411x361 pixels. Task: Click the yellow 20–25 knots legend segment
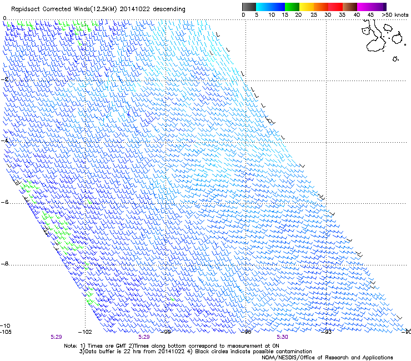307,7
